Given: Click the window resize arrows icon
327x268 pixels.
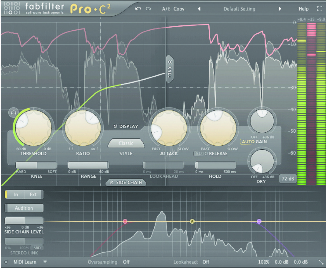Looking at the screenshot, I should [321, 262].
